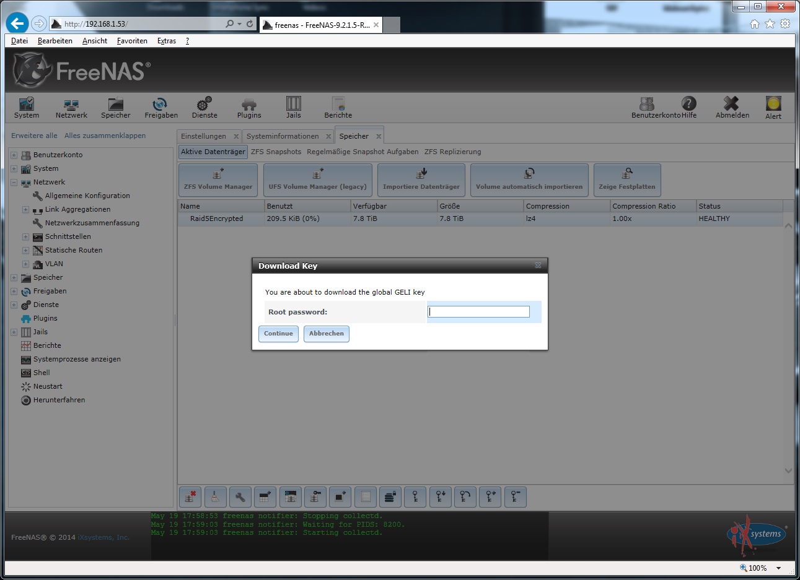Image resolution: width=800 pixels, height=580 pixels.
Task: Open the Netzwerk toolbar icon
Action: tap(71, 108)
